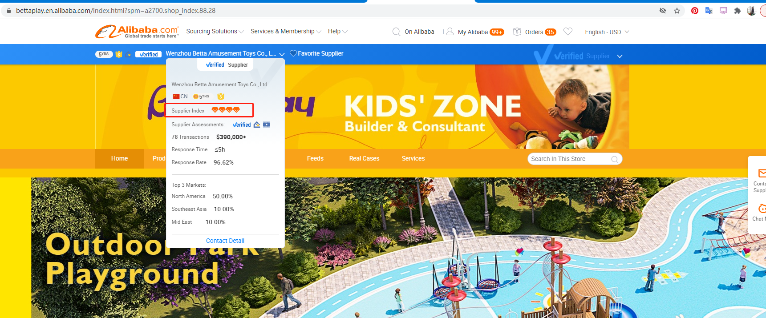The image size is (766, 318).
Task: Open favorites via the heart icon in header
Action: tap(568, 32)
